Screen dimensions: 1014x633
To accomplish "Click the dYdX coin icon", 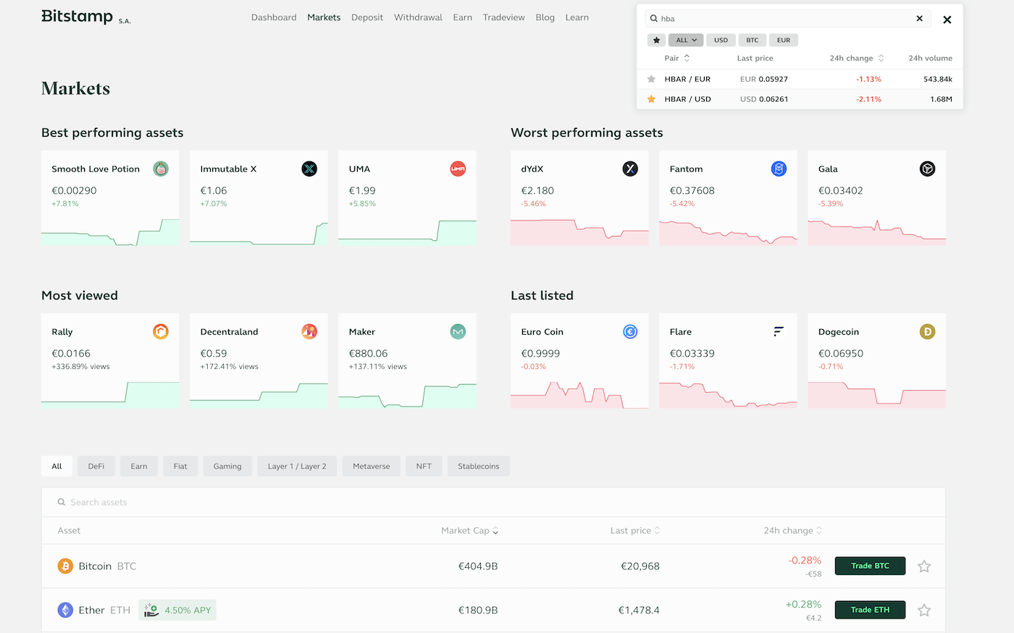I will pyautogui.click(x=630, y=169).
